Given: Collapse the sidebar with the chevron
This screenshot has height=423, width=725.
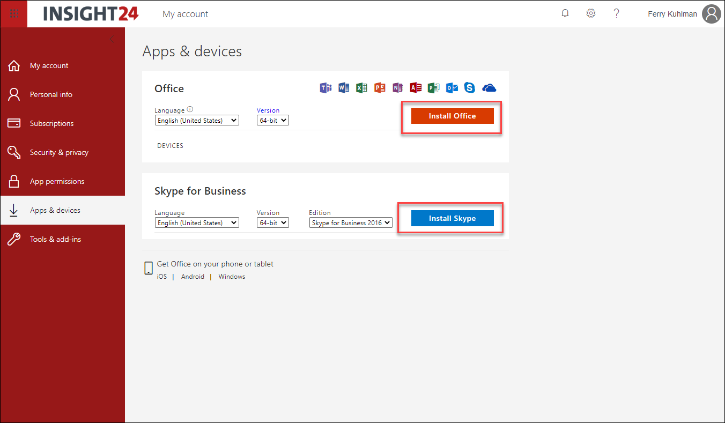Looking at the screenshot, I should (112, 39).
